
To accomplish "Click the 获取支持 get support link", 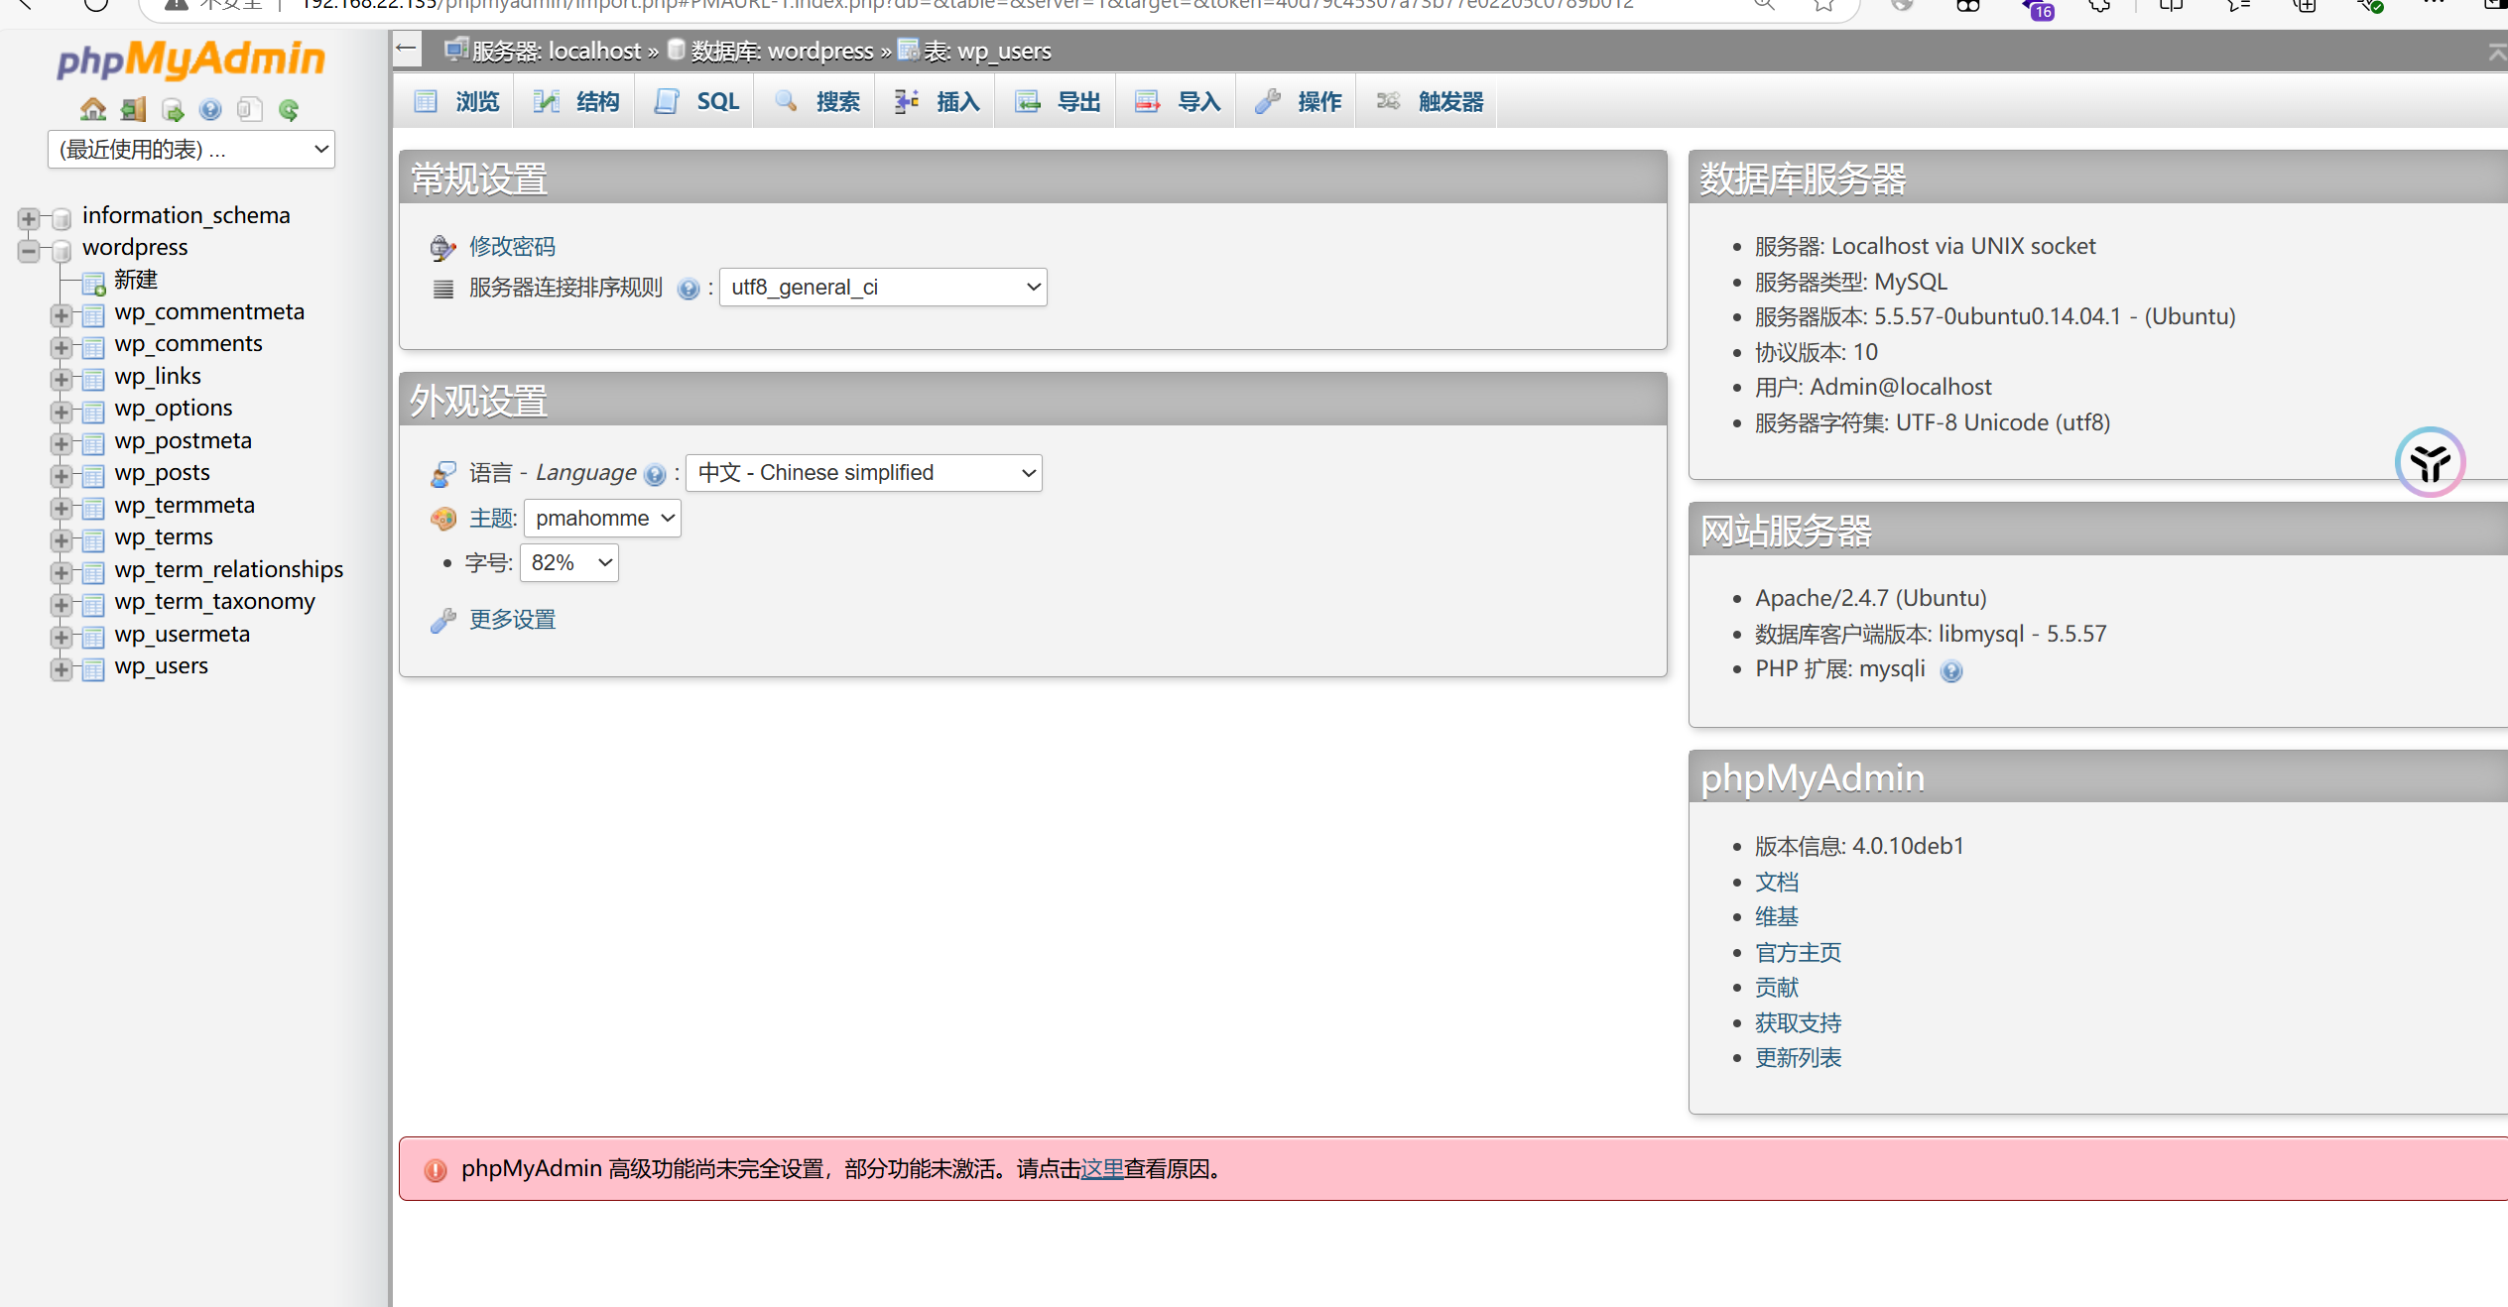I will tap(1798, 1024).
